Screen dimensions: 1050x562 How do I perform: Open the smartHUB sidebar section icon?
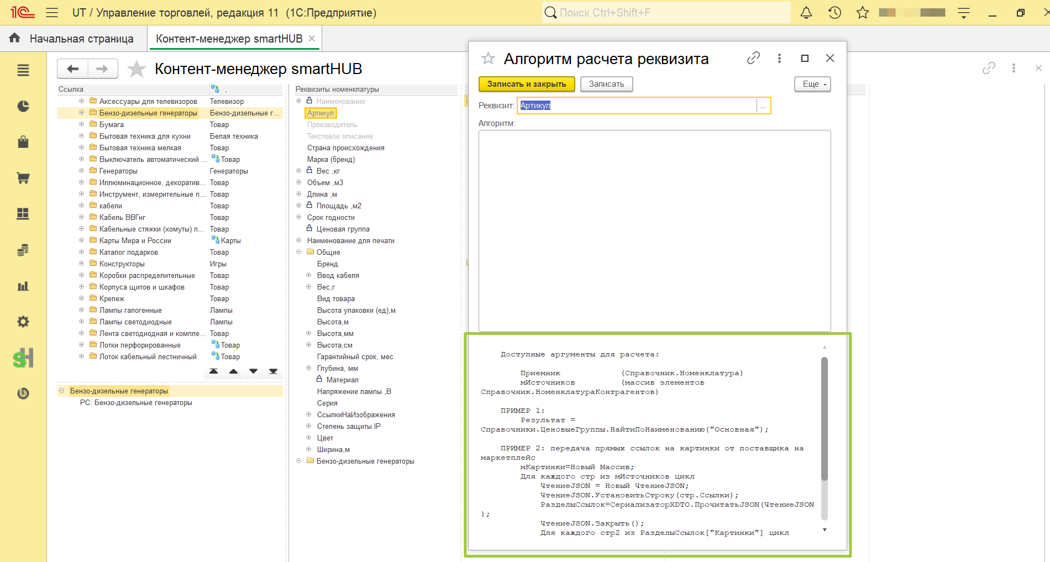tap(23, 358)
